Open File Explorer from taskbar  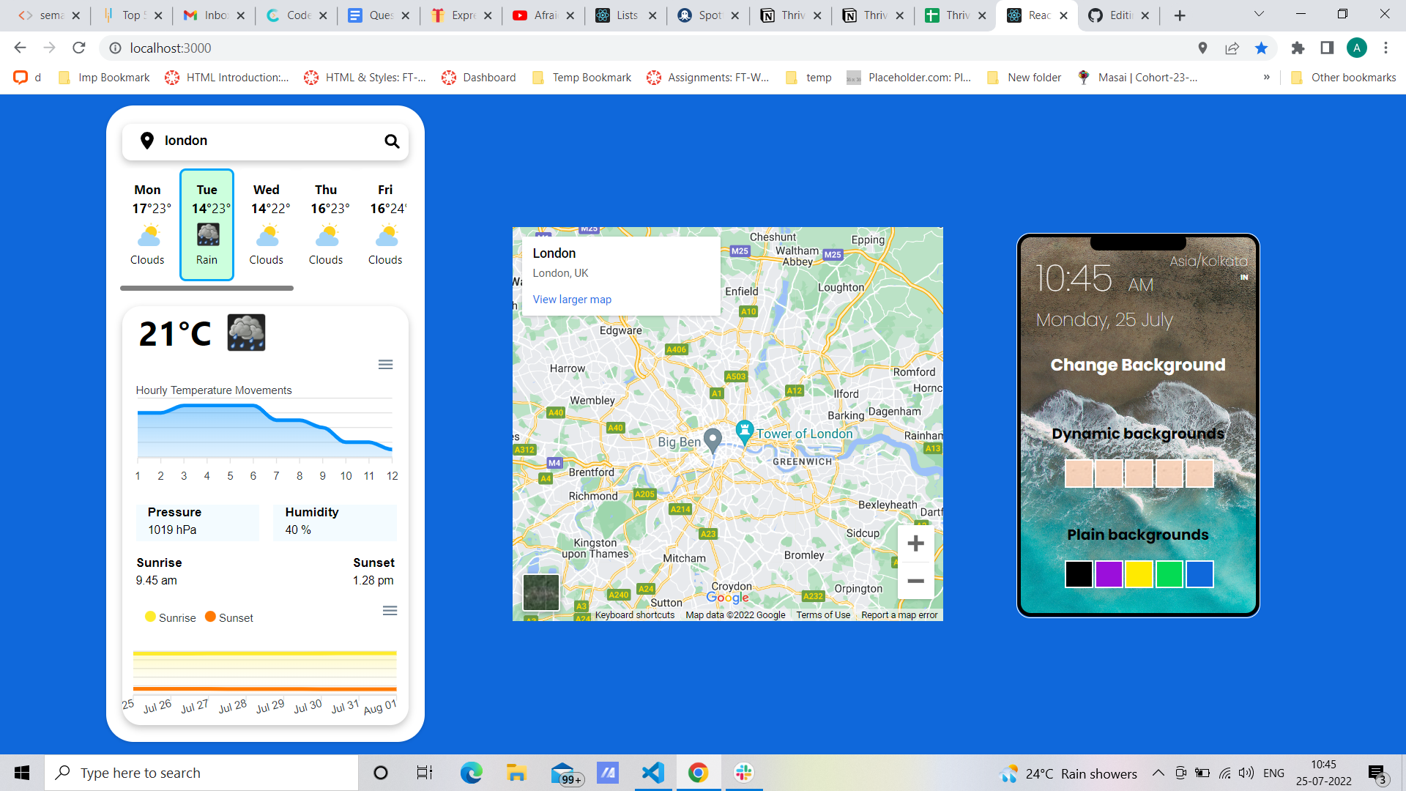516,773
